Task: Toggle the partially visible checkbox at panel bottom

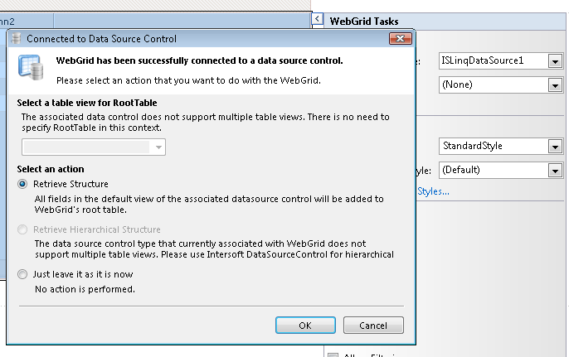Action: tap(333, 355)
